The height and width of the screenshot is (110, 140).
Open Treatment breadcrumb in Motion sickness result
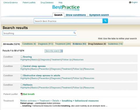click(x=45, y=101)
